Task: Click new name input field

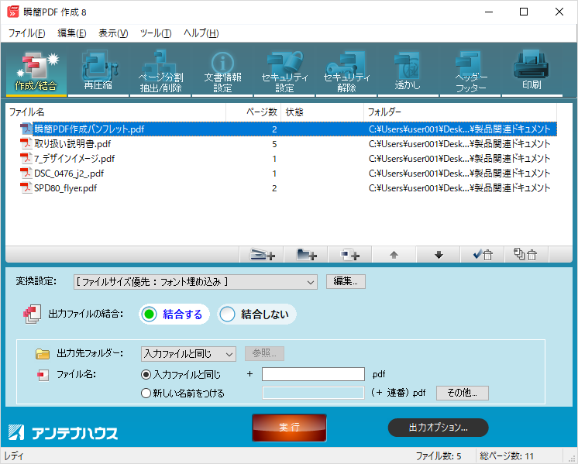Action: [313, 393]
